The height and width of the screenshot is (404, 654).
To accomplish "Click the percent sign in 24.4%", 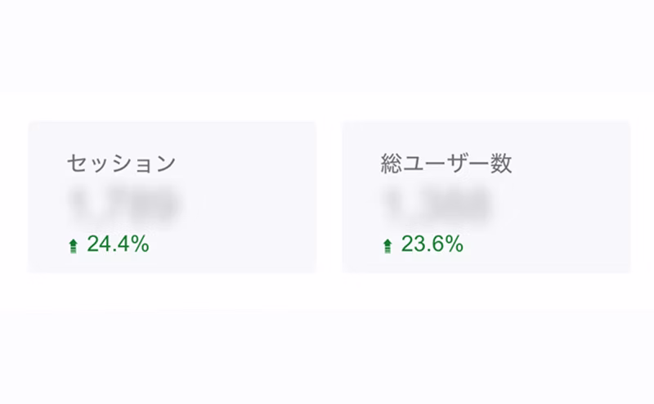I will (140, 244).
